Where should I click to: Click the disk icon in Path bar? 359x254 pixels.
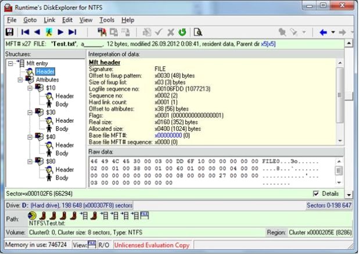(x=32, y=216)
